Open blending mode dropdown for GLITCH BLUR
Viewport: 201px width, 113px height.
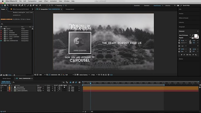tap(40, 89)
